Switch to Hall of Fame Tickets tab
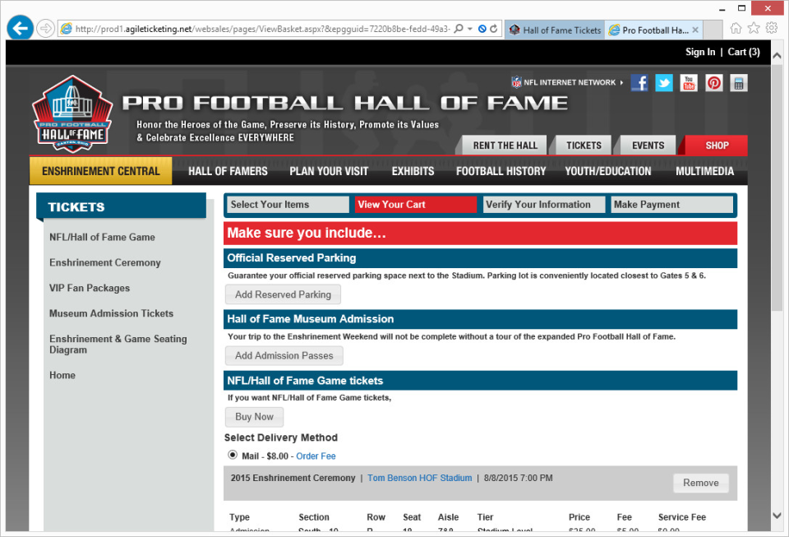The image size is (789, 537). [x=555, y=30]
